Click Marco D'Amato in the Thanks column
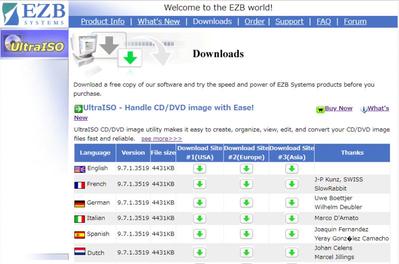Viewport: 399px width, 264px height. [336, 218]
